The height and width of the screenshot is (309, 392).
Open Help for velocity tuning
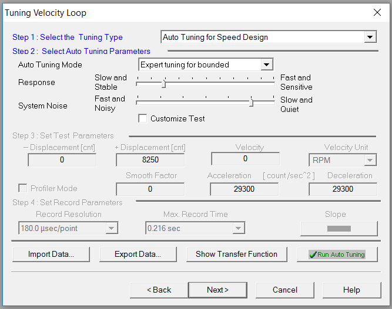[x=352, y=290]
